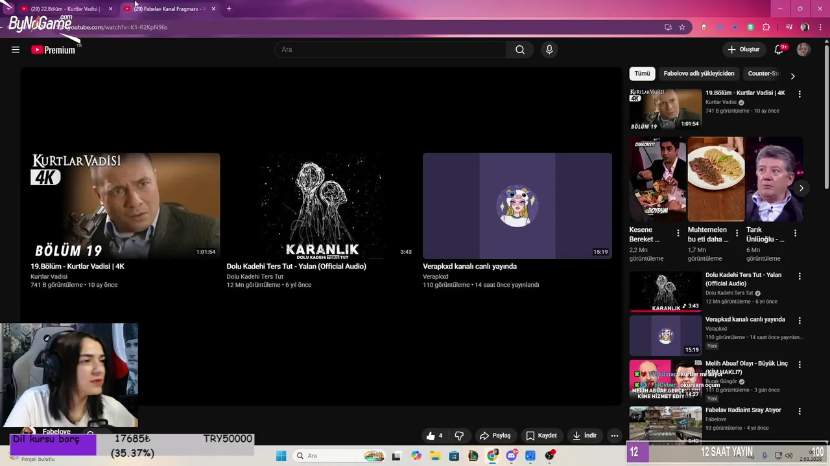
Task: Open options for Fabelav Radiaint sidebar video
Action: point(800,411)
